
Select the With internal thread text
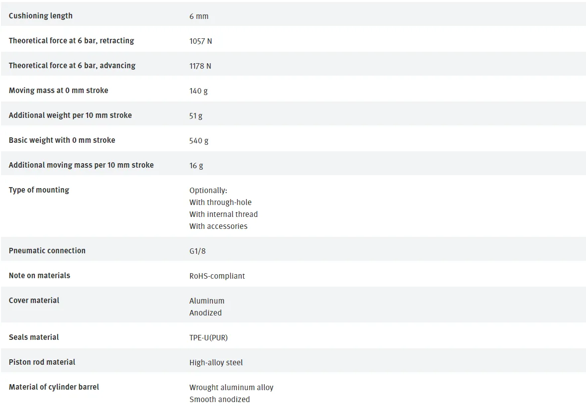(x=223, y=214)
